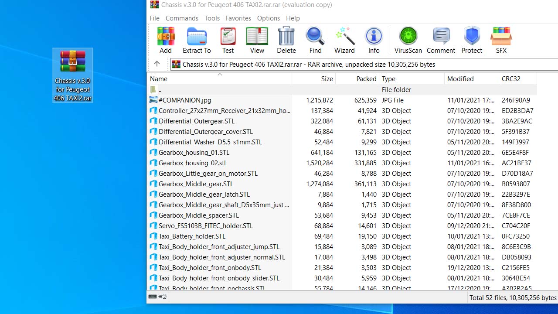Click CRC32 value 246F90A9
The height and width of the screenshot is (314, 558).
coord(516,100)
